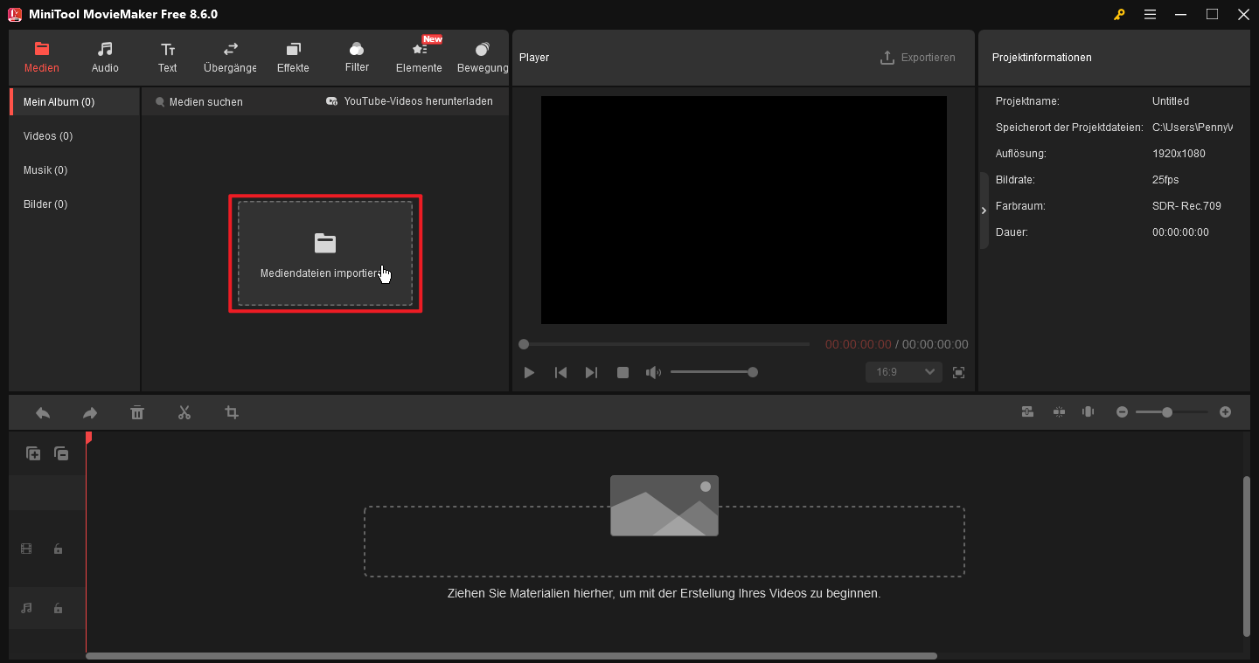Toggle the lock on the audio track

[58, 608]
